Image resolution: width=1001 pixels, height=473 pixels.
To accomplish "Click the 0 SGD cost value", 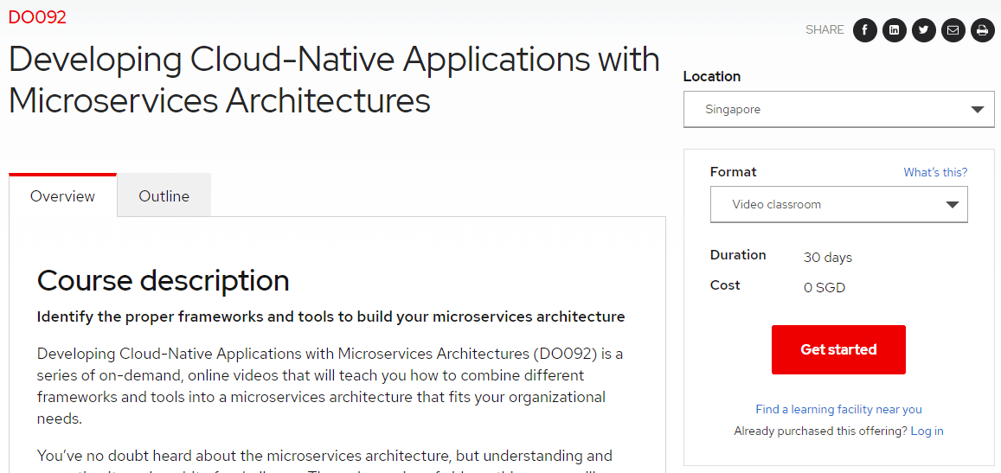I will [824, 288].
